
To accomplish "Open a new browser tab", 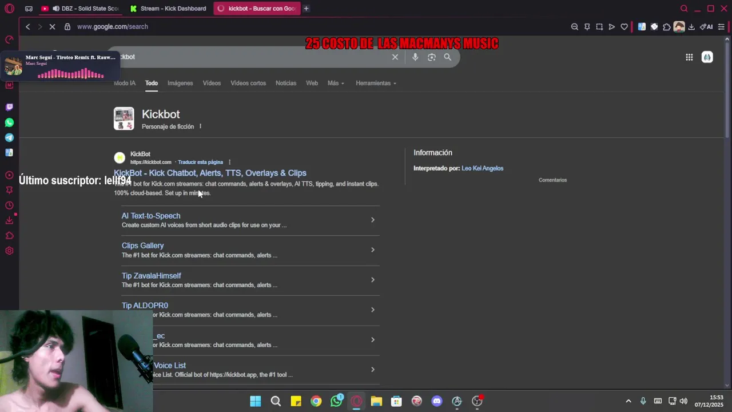I will coord(306,9).
